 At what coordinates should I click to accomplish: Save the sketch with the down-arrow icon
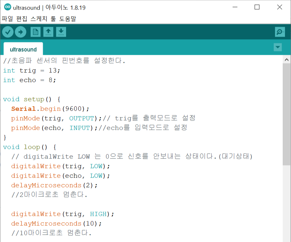pyautogui.click(x=61, y=32)
